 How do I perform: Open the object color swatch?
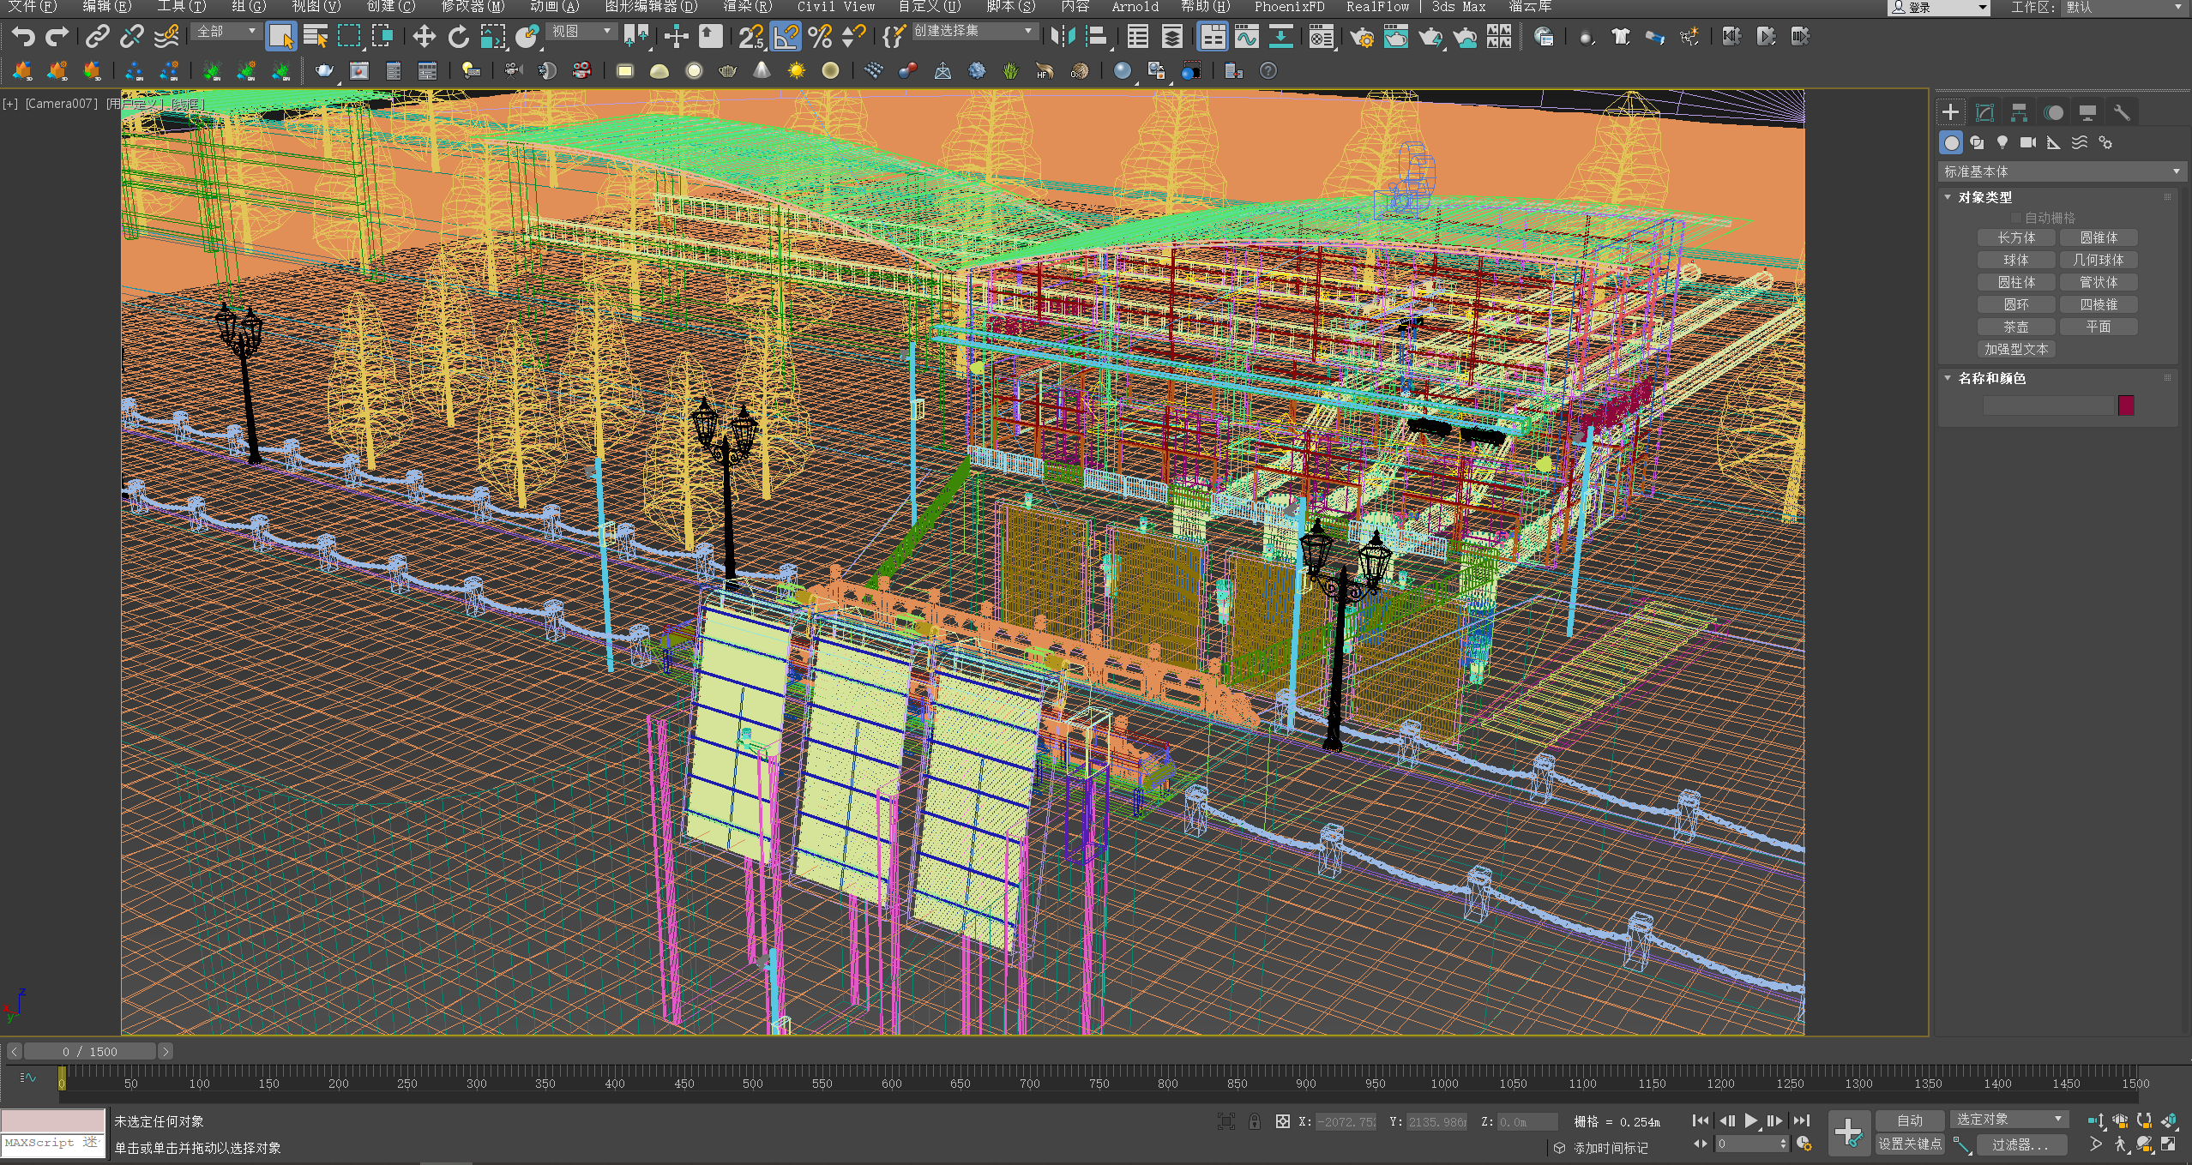(2125, 405)
